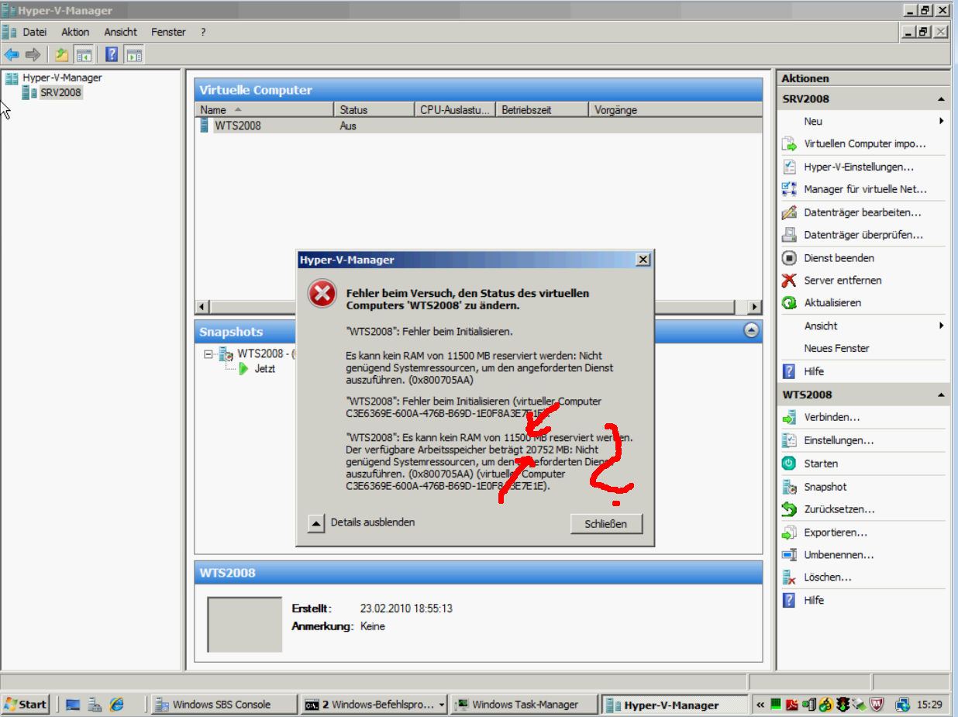This screenshot has width=958, height=717.
Task: Click the left scroll arrow of the VM list
Action: (204, 307)
